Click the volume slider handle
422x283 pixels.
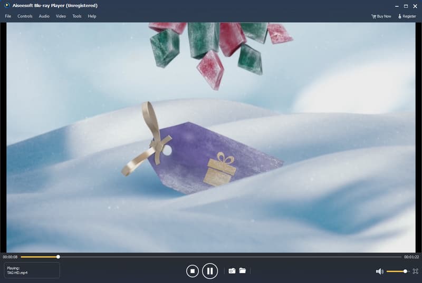405,271
